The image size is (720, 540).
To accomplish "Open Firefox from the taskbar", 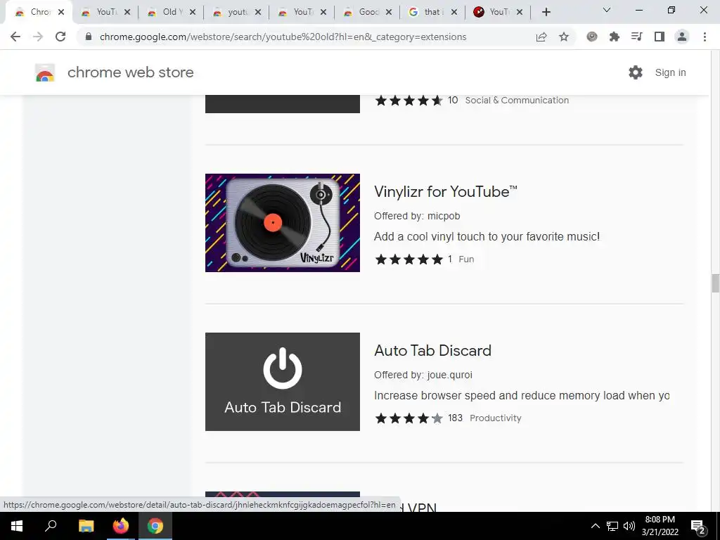I will (x=121, y=526).
